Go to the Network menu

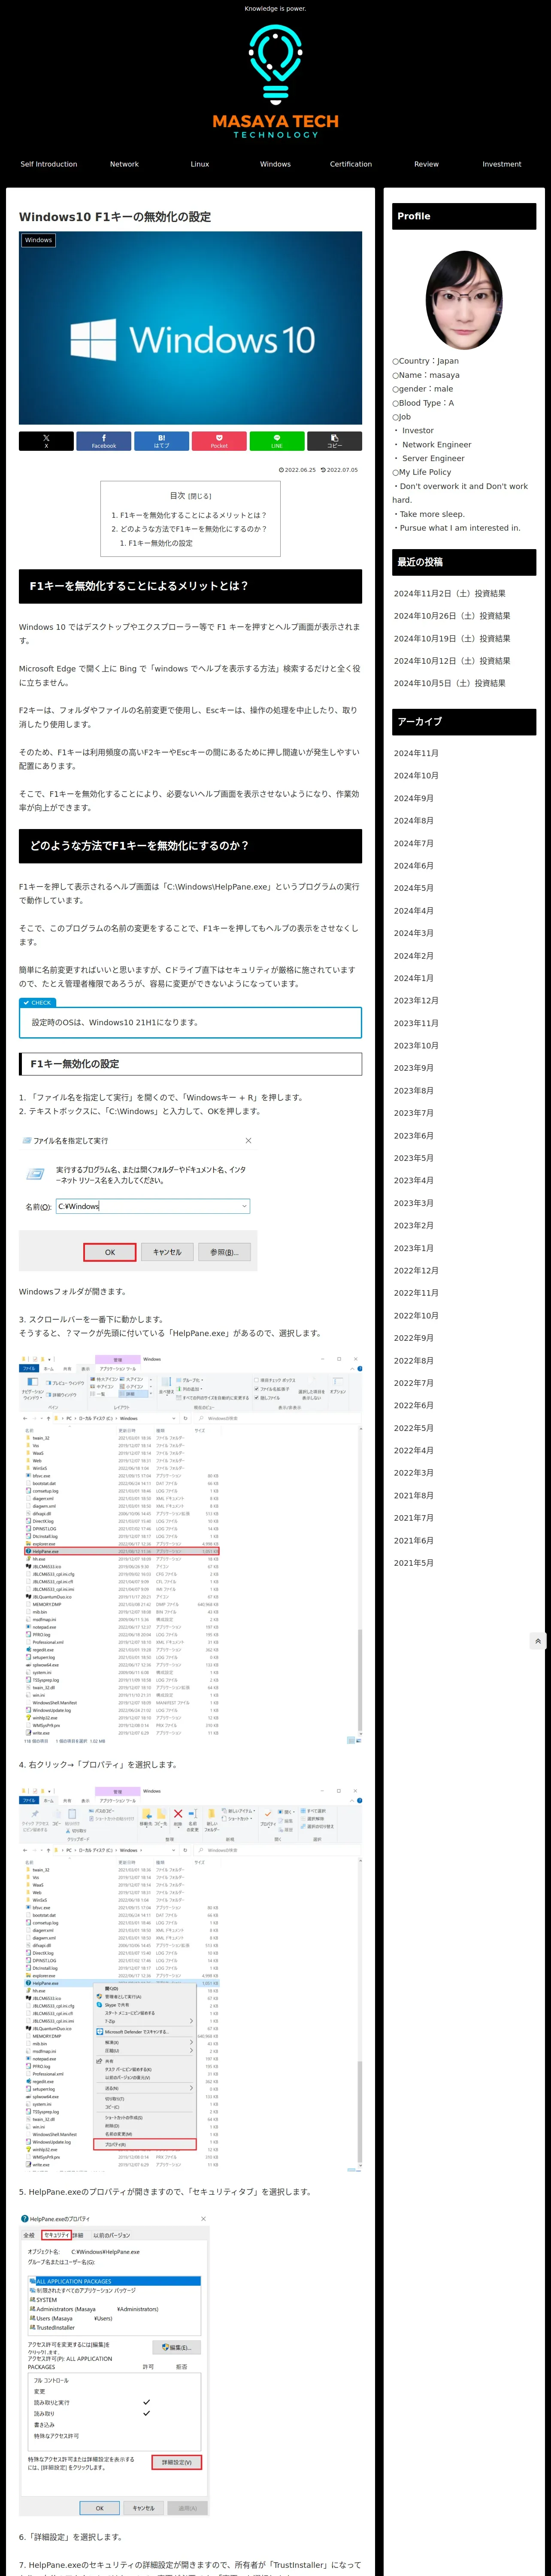[x=124, y=164]
